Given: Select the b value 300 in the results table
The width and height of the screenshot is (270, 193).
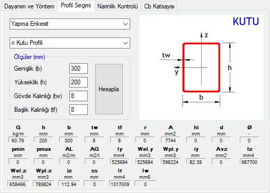Looking at the screenshot, I should (x=69, y=140).
